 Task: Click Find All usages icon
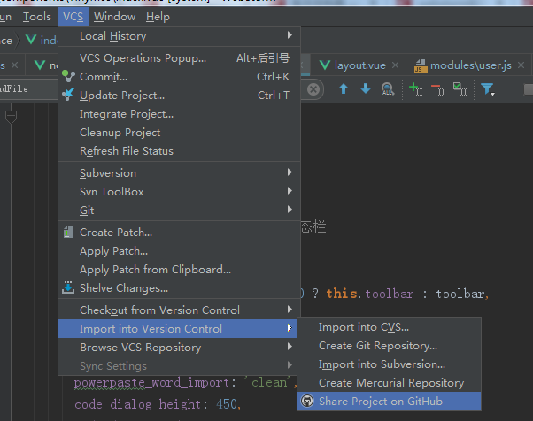click(x=388, y=89)
